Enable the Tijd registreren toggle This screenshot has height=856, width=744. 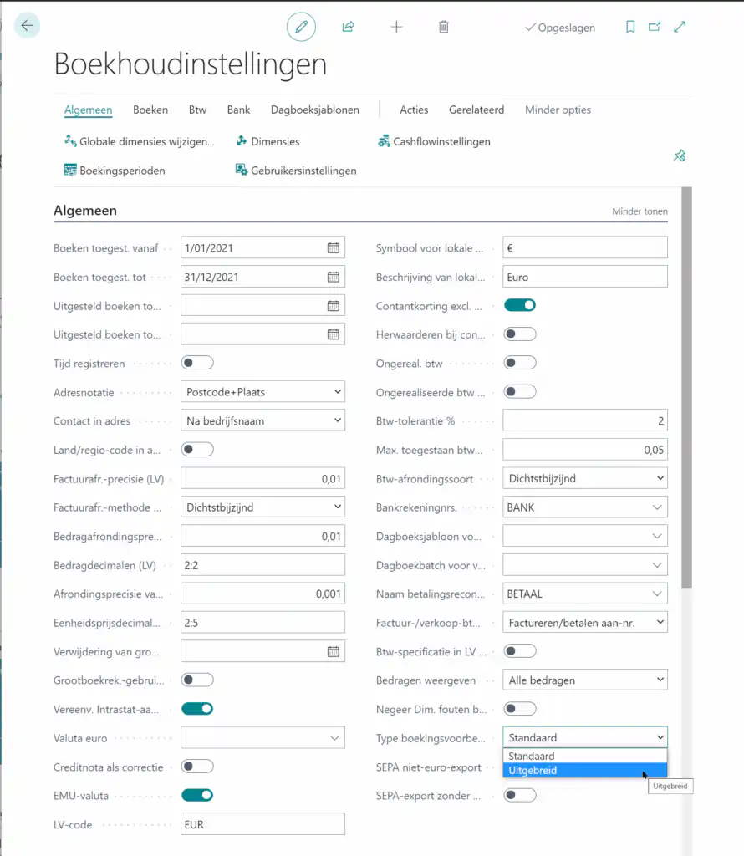click(197, 363)
